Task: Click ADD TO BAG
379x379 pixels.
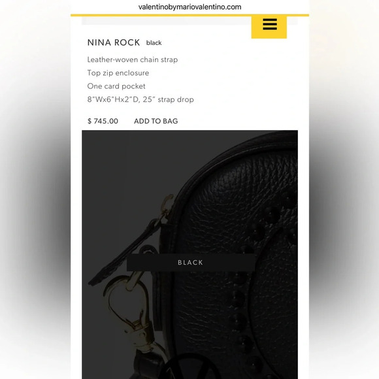Action: pos(156,121)
